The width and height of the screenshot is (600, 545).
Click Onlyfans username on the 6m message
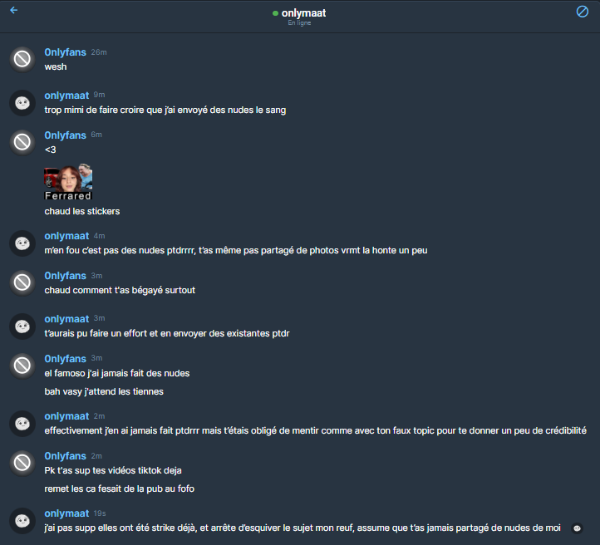[65, 135]
